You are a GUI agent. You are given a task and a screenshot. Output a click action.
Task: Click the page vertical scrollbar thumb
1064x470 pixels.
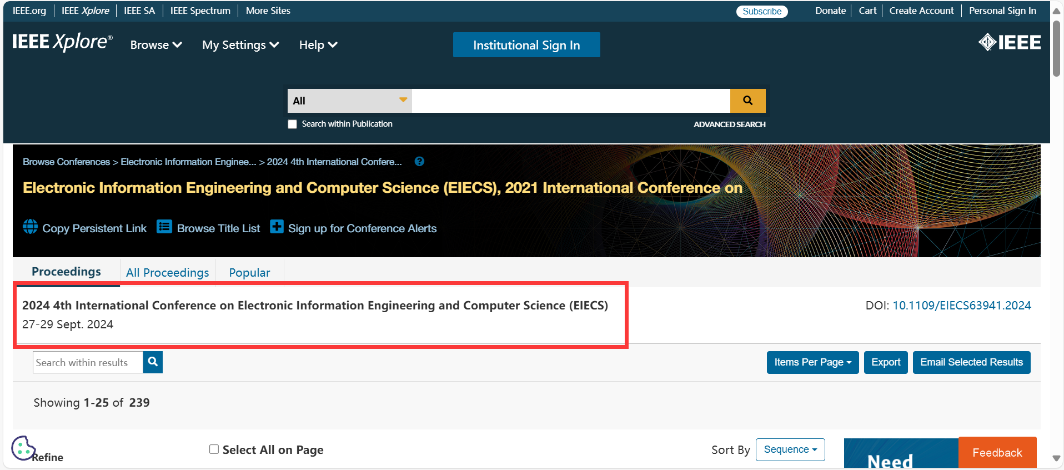point(1056,49)
